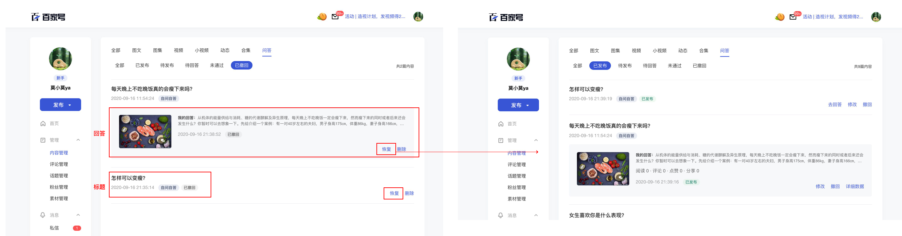
Task: Go to 首页 home icon in left sidebar
Action: pyautogui.click(x=43, y=123)
